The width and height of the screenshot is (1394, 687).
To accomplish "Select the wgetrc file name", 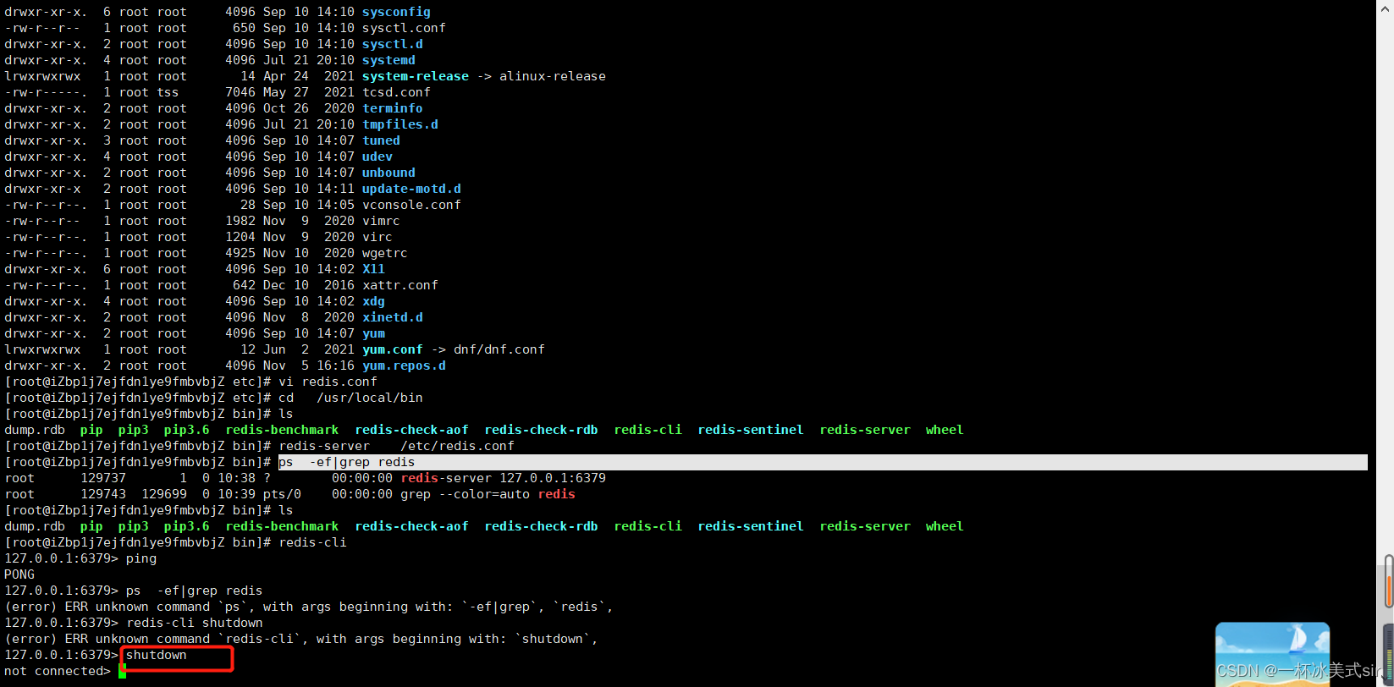I will (385, 253).
